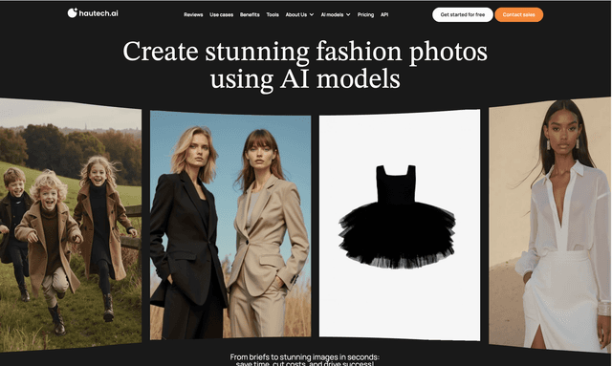The width and height of the screenshot is (612, 366).
Task: Expand the About Us dropdown
Action: [299, 15]
